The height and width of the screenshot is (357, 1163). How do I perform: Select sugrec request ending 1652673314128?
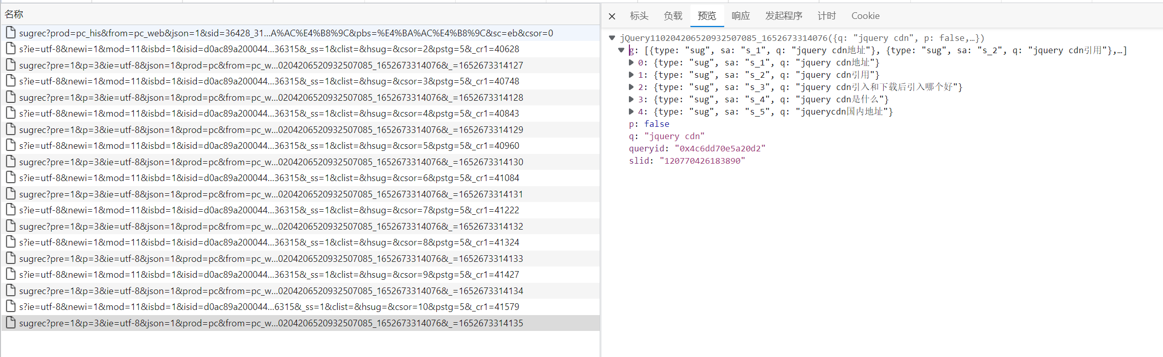click(300, 98)
